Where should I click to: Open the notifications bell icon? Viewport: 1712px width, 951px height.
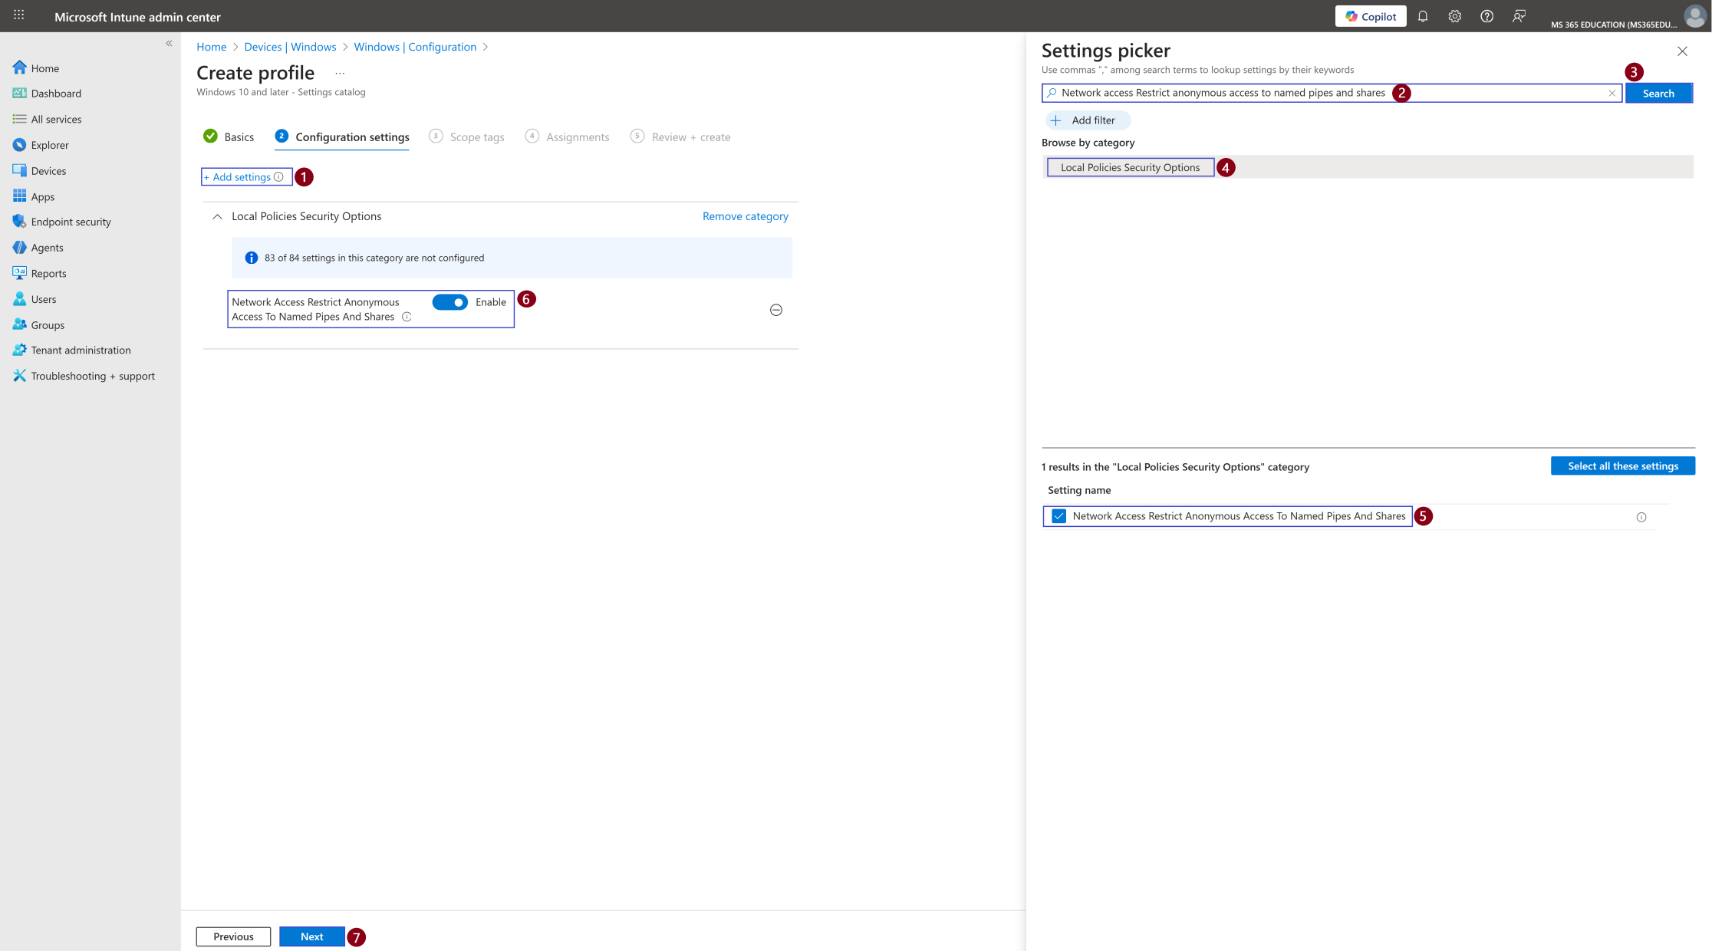[x=1423, y=16]
